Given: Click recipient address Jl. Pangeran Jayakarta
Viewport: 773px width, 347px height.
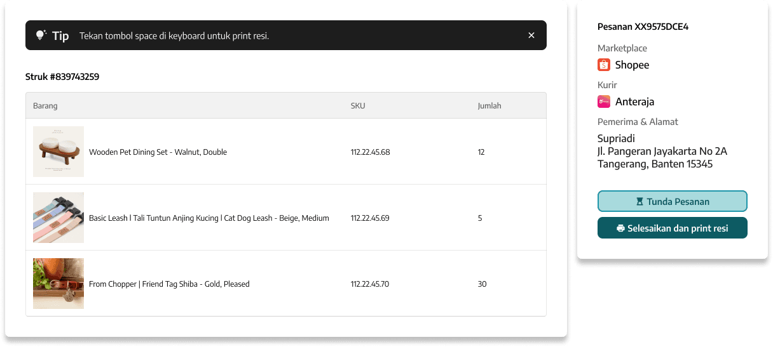Looking at the screenshot, I should [662, 151].
